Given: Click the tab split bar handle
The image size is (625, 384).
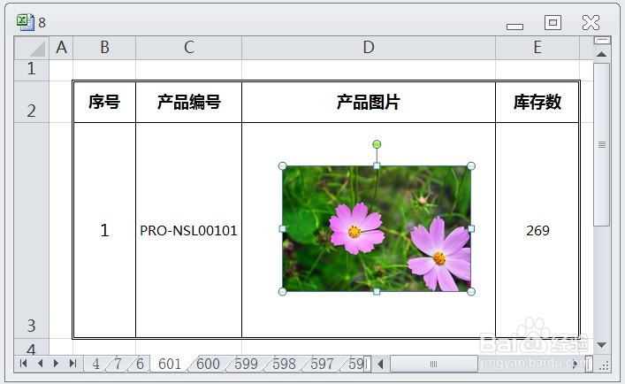Looking at the screenshot, I should [367, 364].
